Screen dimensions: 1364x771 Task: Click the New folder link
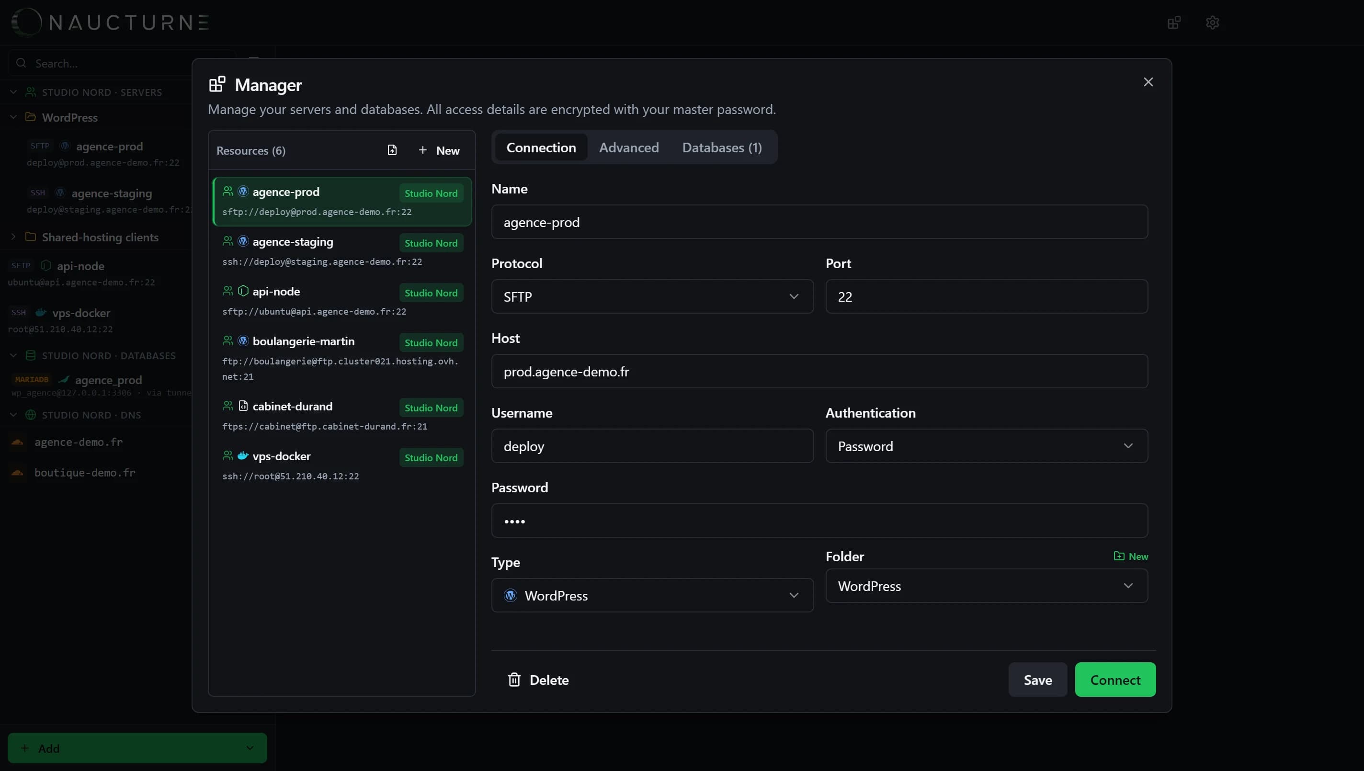coord(1131,556)
